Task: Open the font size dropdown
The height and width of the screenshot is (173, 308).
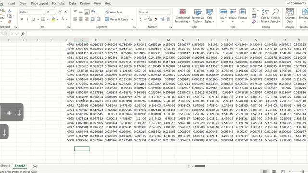Action: tap(56, 12)
